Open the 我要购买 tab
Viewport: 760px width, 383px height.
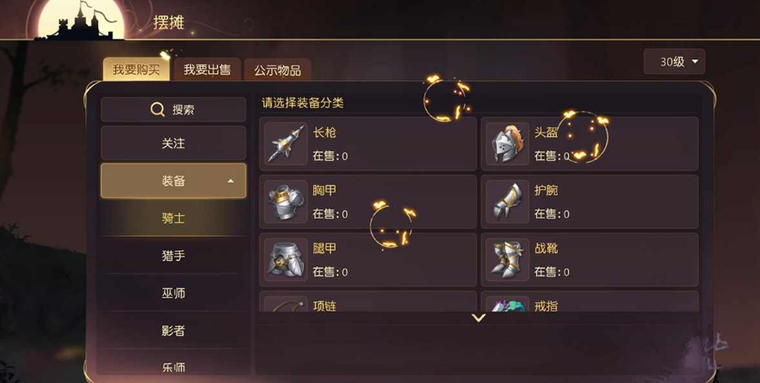point(136,70)
